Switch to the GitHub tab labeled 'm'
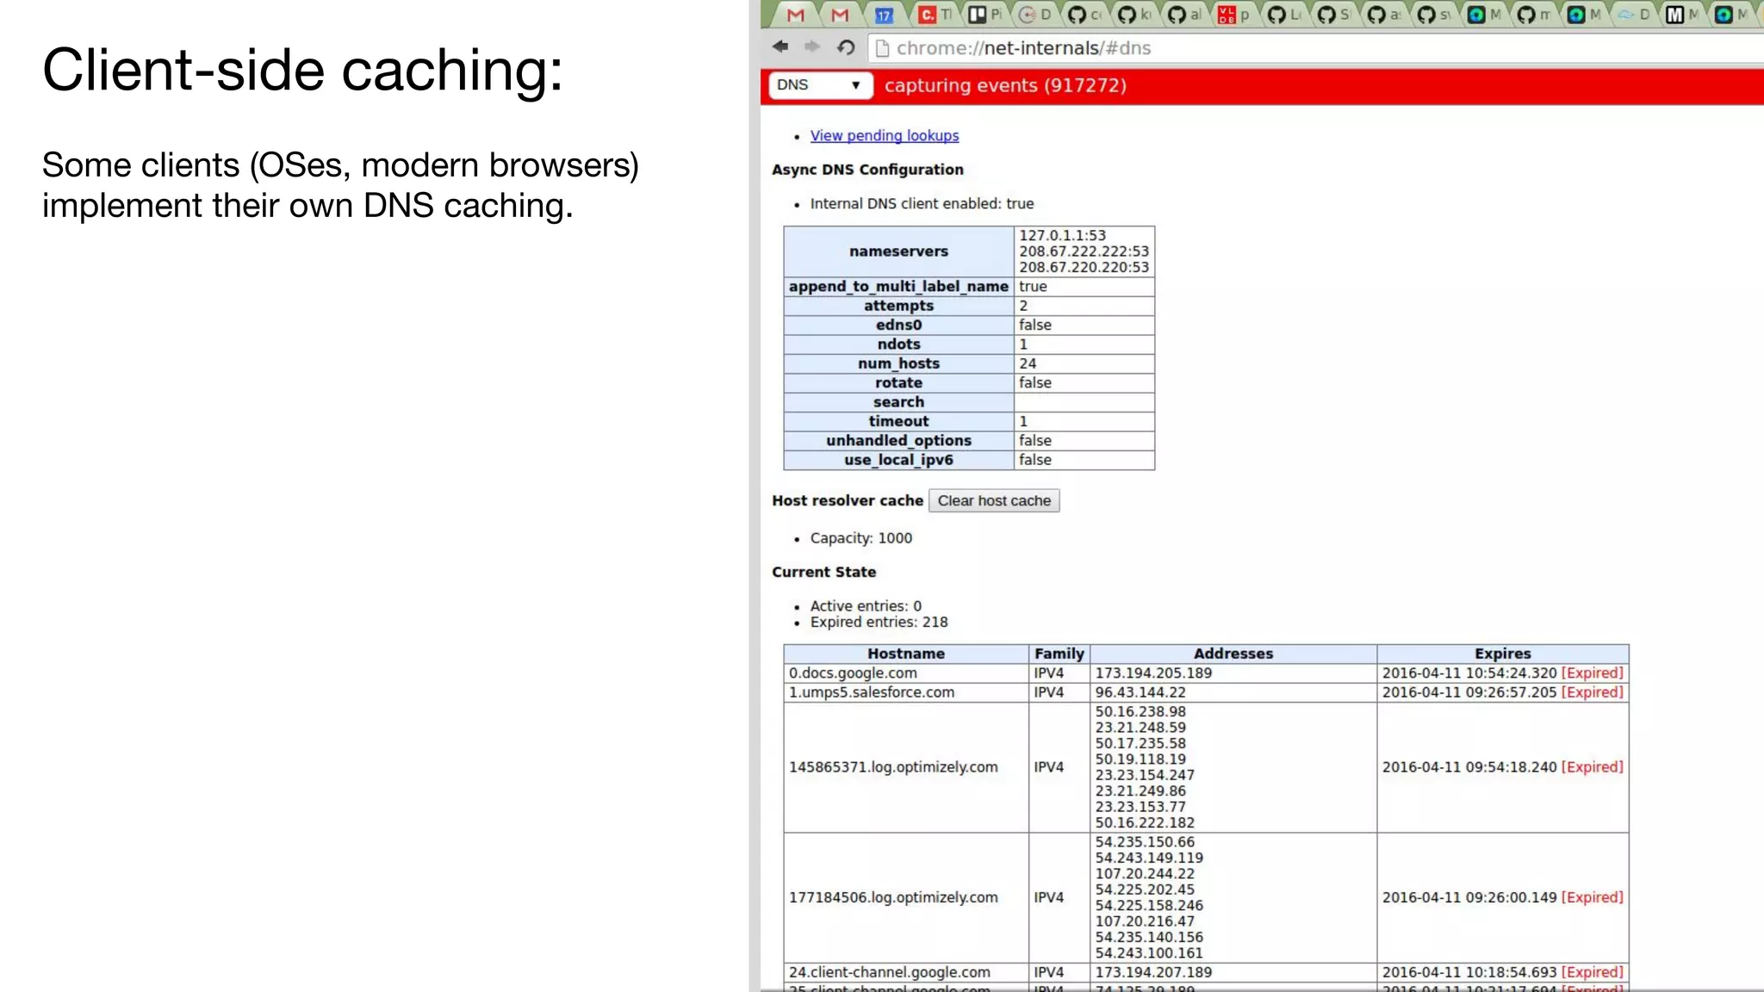Screen dimensions: 1764x992 coord(1534,15)
